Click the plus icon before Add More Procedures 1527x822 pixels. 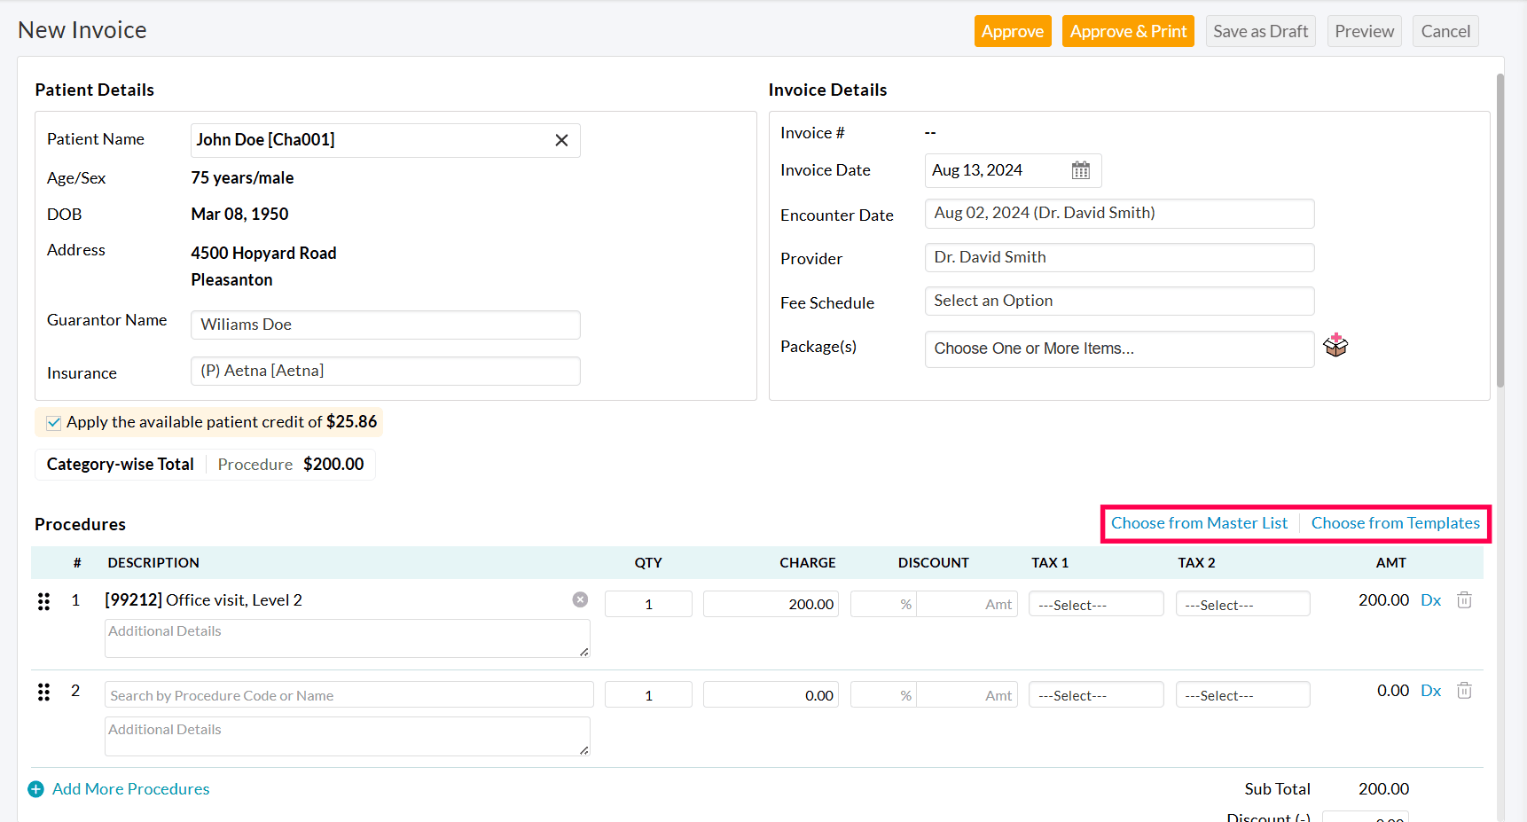point(35,788)
